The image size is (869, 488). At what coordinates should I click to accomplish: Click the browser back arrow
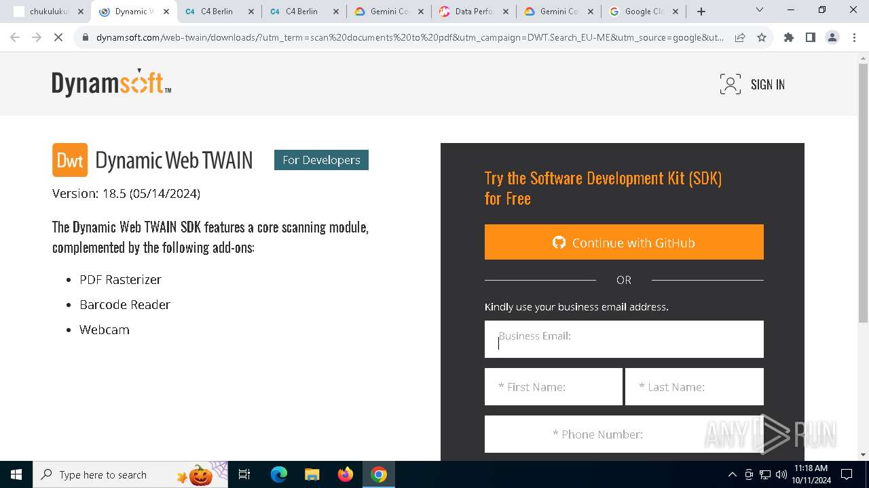pyautogui.click(x=15, y=37)
